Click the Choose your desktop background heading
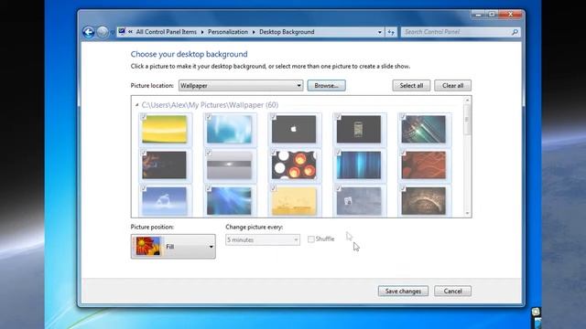This screenshot has height=329, width=586. [x=190, y=54]
